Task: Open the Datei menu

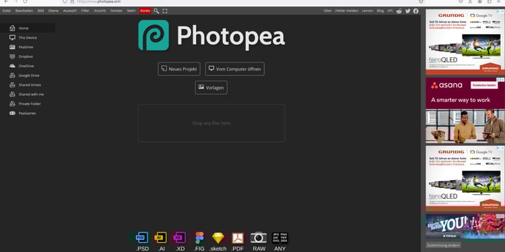Action: [x=7, y=11]
